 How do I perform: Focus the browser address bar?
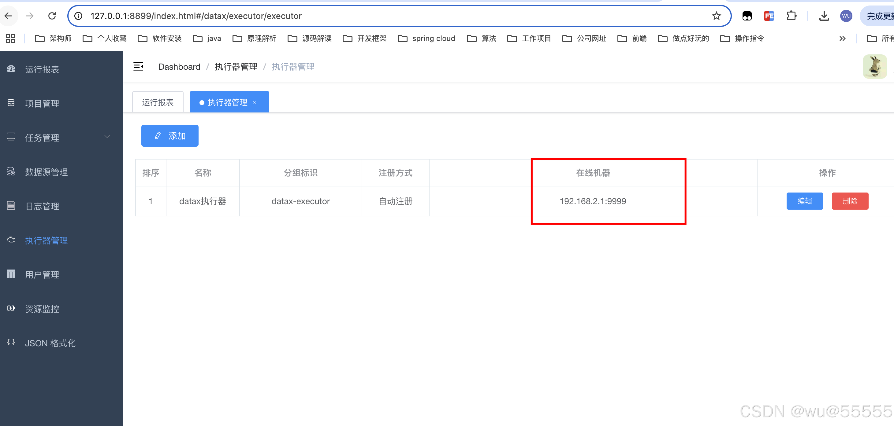(382, 16)
